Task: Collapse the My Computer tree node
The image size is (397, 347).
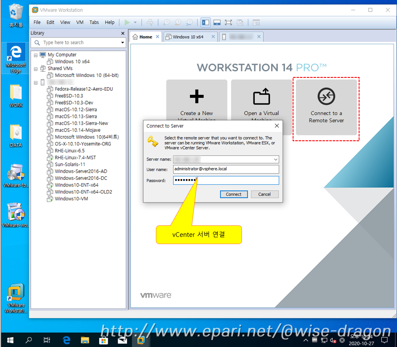Action: pos(36,55)
